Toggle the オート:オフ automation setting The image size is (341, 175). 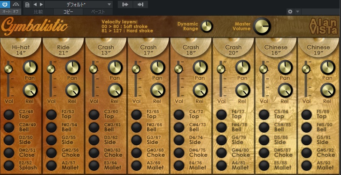click(11, 12)
